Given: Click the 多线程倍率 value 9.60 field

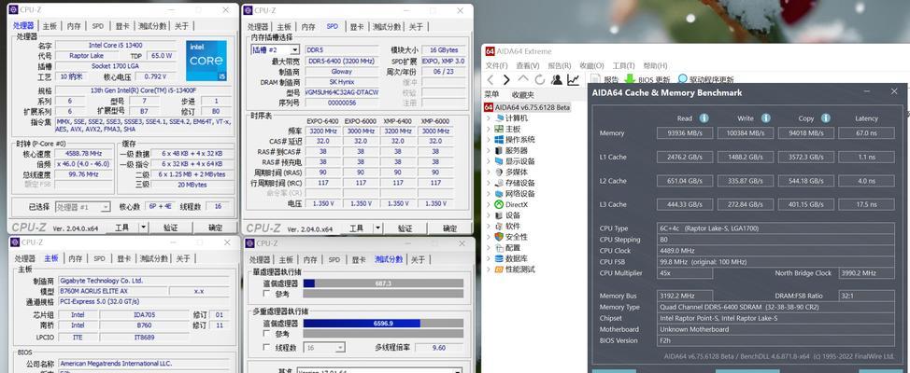Looking at the screenshot, I should point(439,348).
